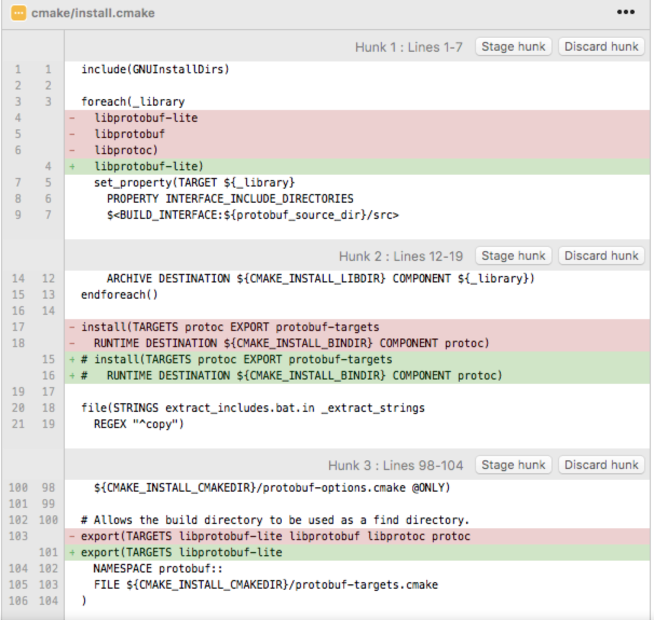
Task: Stage hunk 1 lines 1-7
Action: (x=513, y=47)
